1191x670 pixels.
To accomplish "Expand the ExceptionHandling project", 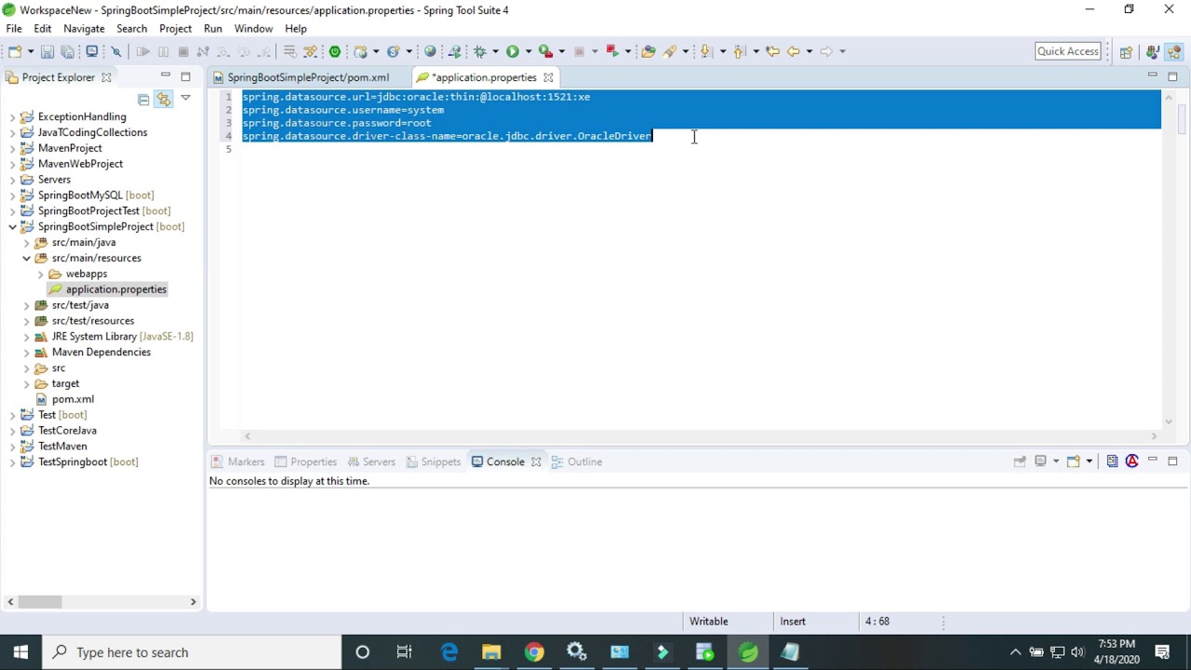I will pyautogui.click(x=12, y=117).
